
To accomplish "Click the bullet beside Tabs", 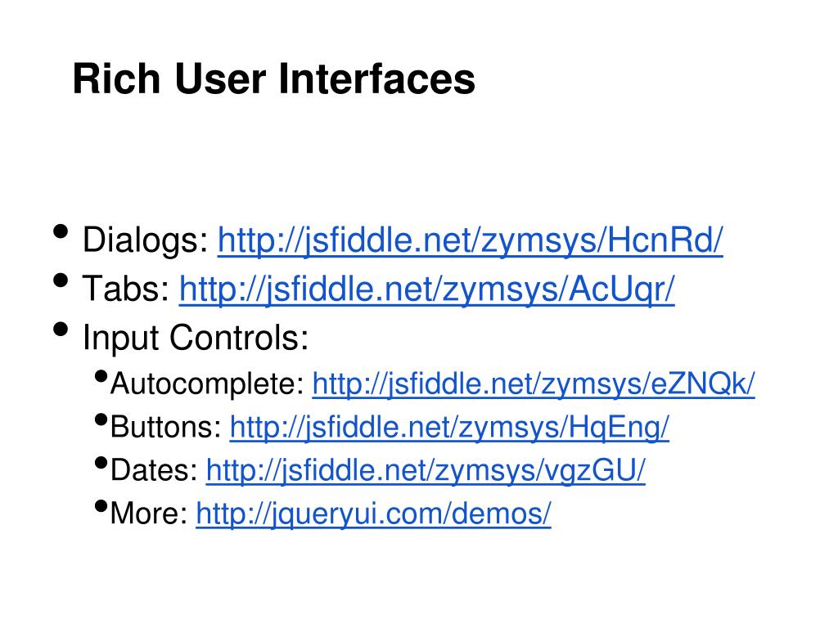I will (x=61, y=280).
